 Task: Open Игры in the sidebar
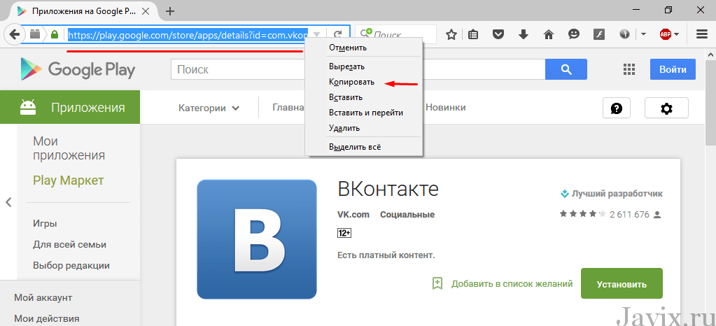pyautogui.click(x=45, y=224)
